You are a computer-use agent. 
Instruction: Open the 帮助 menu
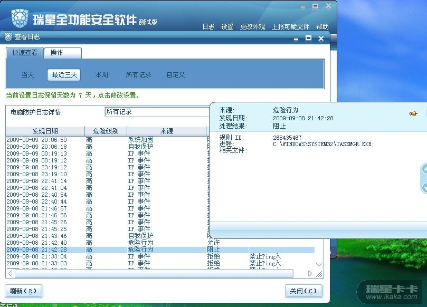(322, 27)
